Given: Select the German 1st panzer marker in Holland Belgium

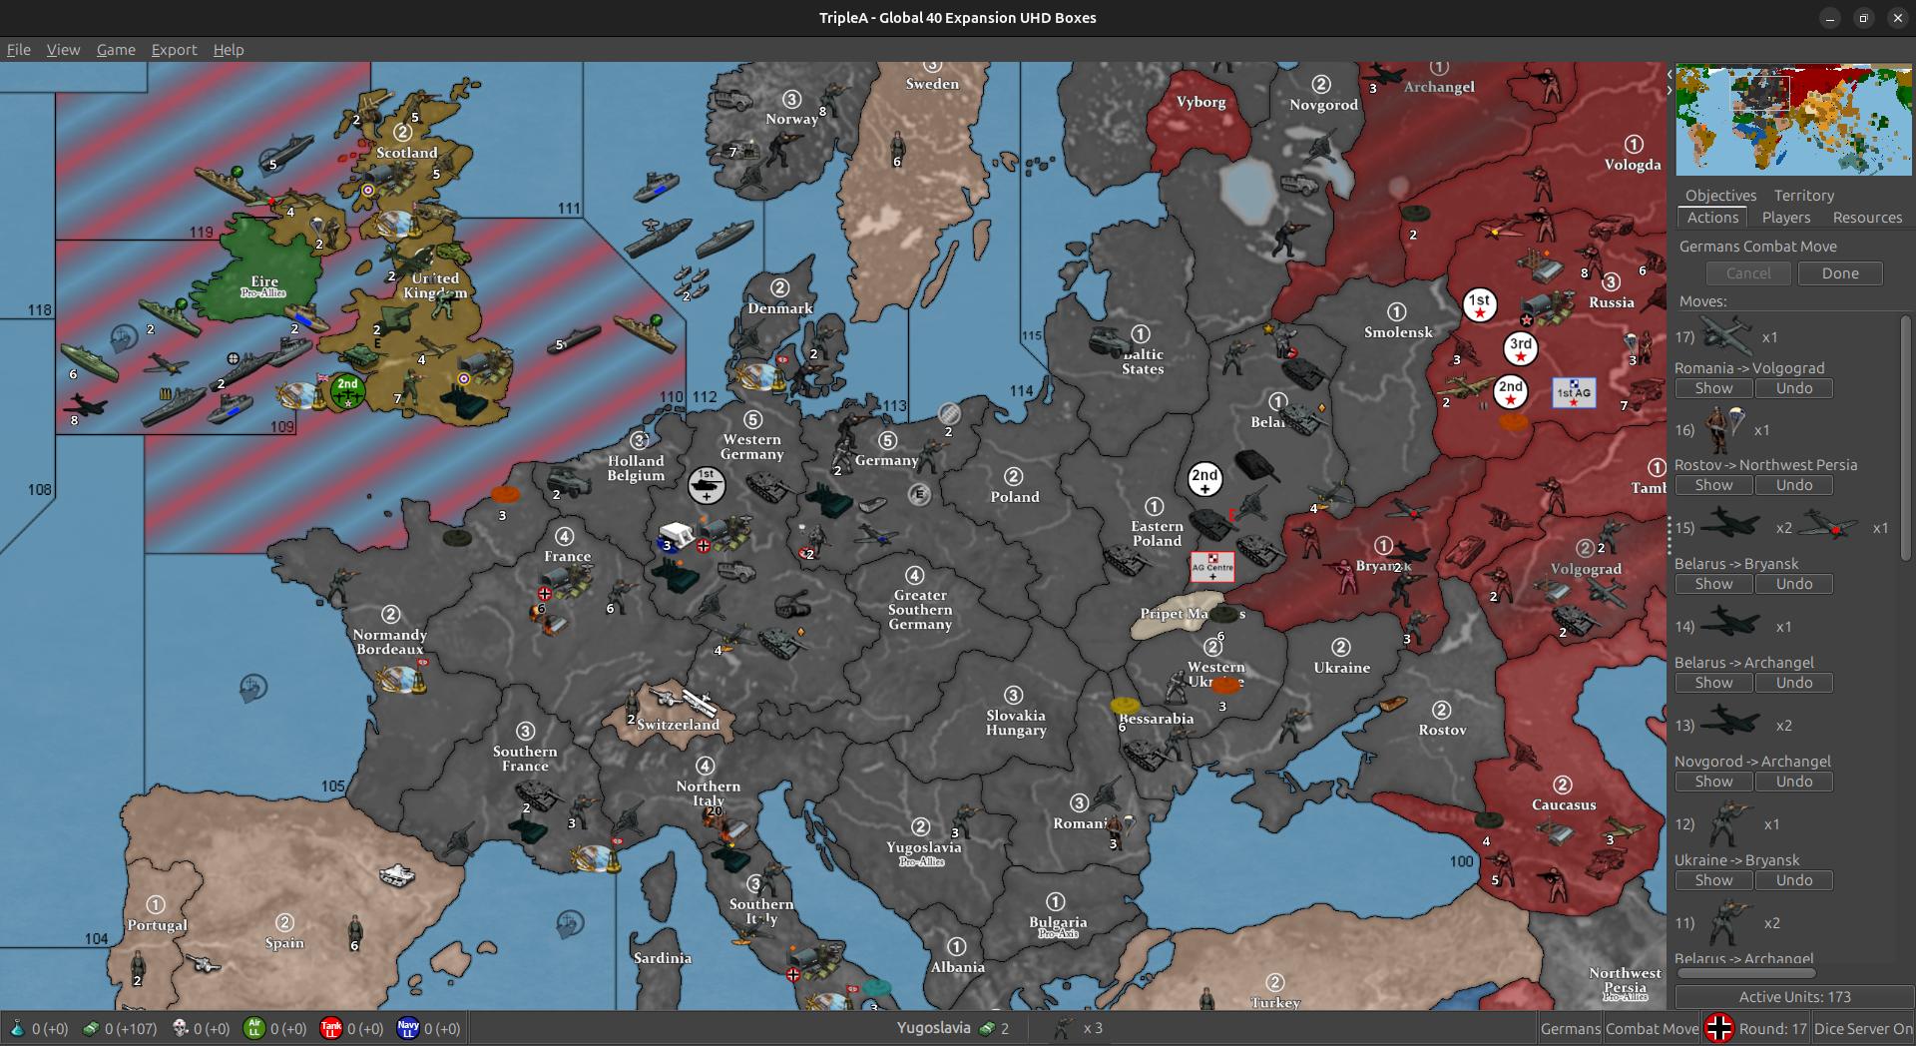Looking at the screenshot, I should [x=707, y=485].
